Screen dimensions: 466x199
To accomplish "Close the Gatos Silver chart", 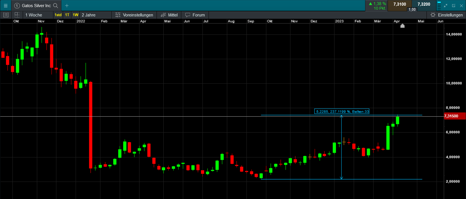I will 461,6.
